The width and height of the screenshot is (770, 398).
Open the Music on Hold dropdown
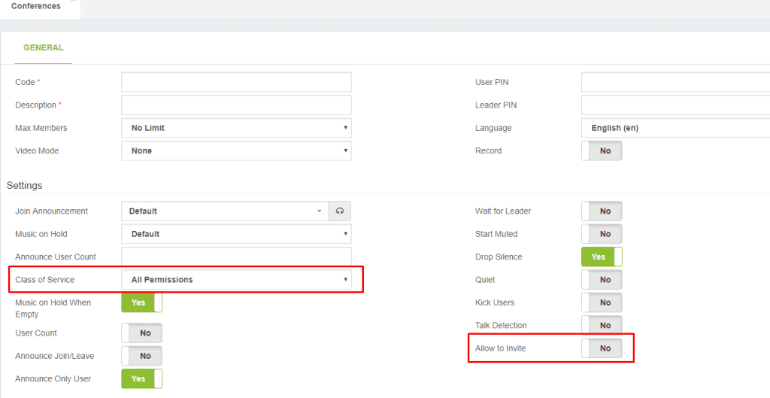[x=236, y=234]
